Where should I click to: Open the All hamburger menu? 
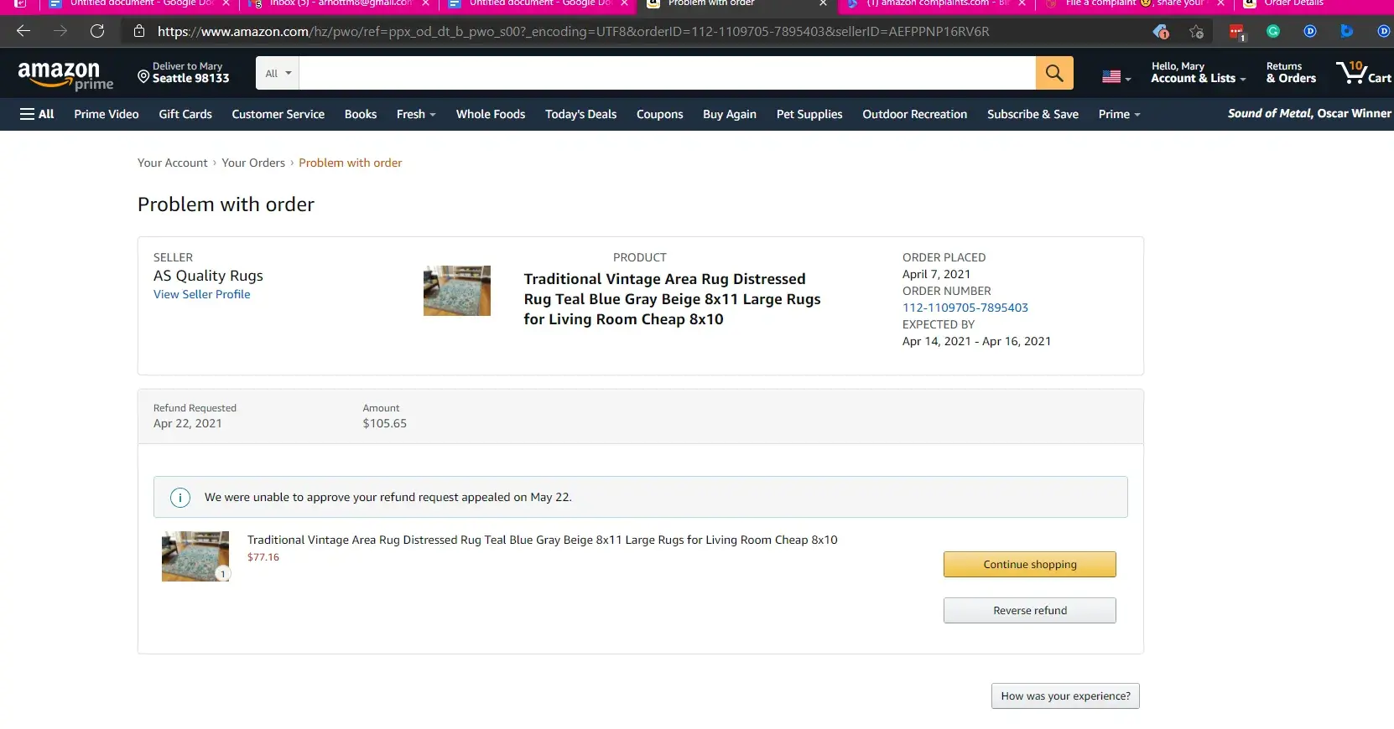click(x=37, y=114)
